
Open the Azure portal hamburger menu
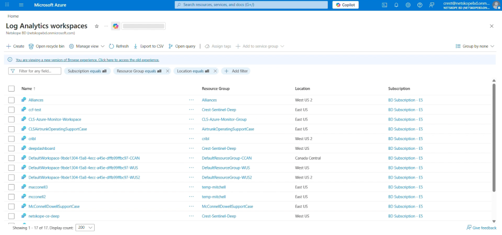21,5
